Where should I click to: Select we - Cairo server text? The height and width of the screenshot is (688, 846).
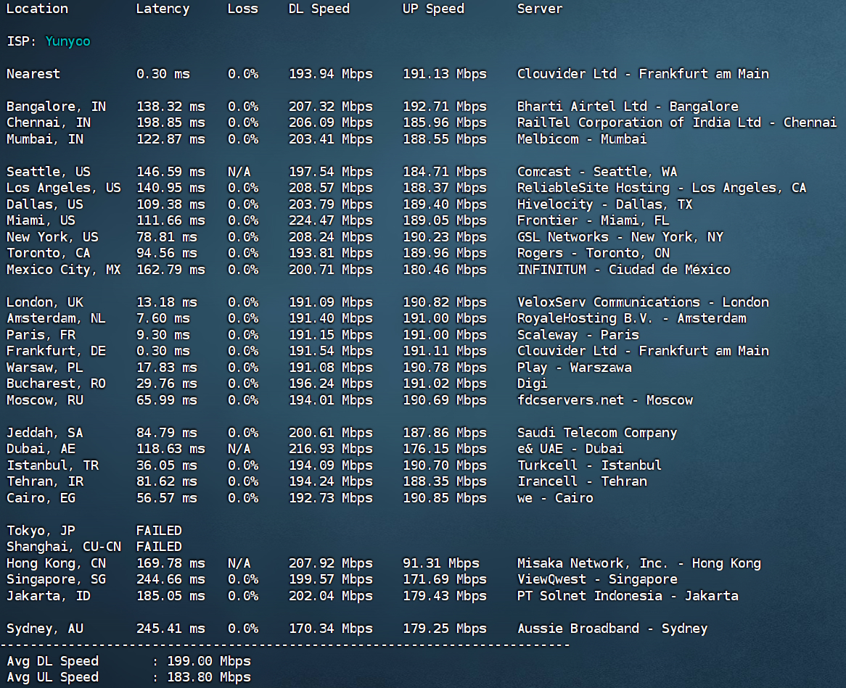[556, 498]
